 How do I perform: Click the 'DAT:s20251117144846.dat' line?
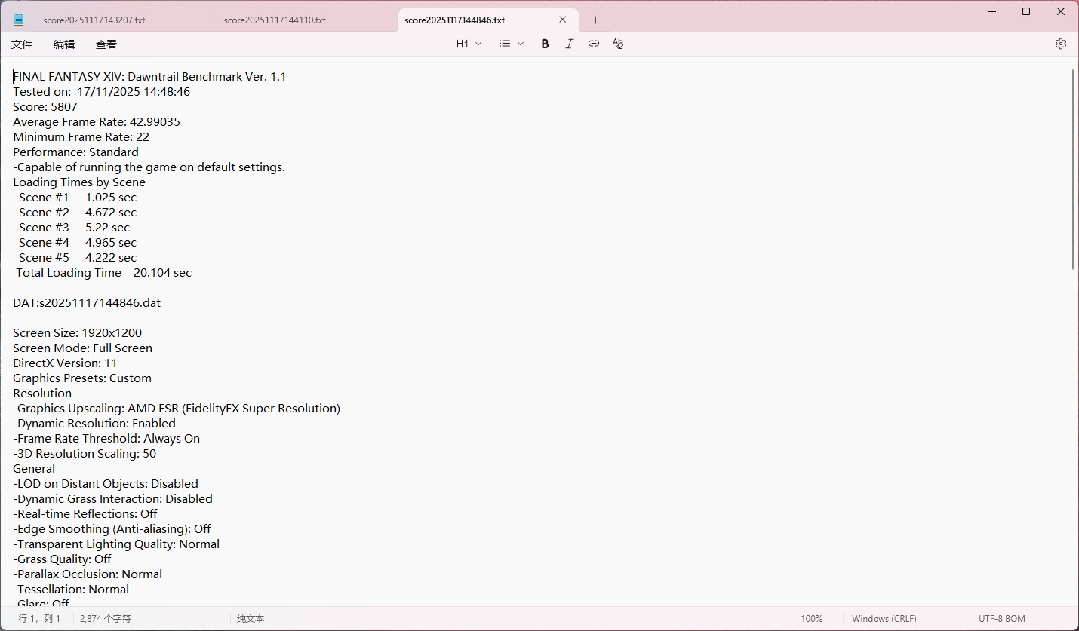87,302
